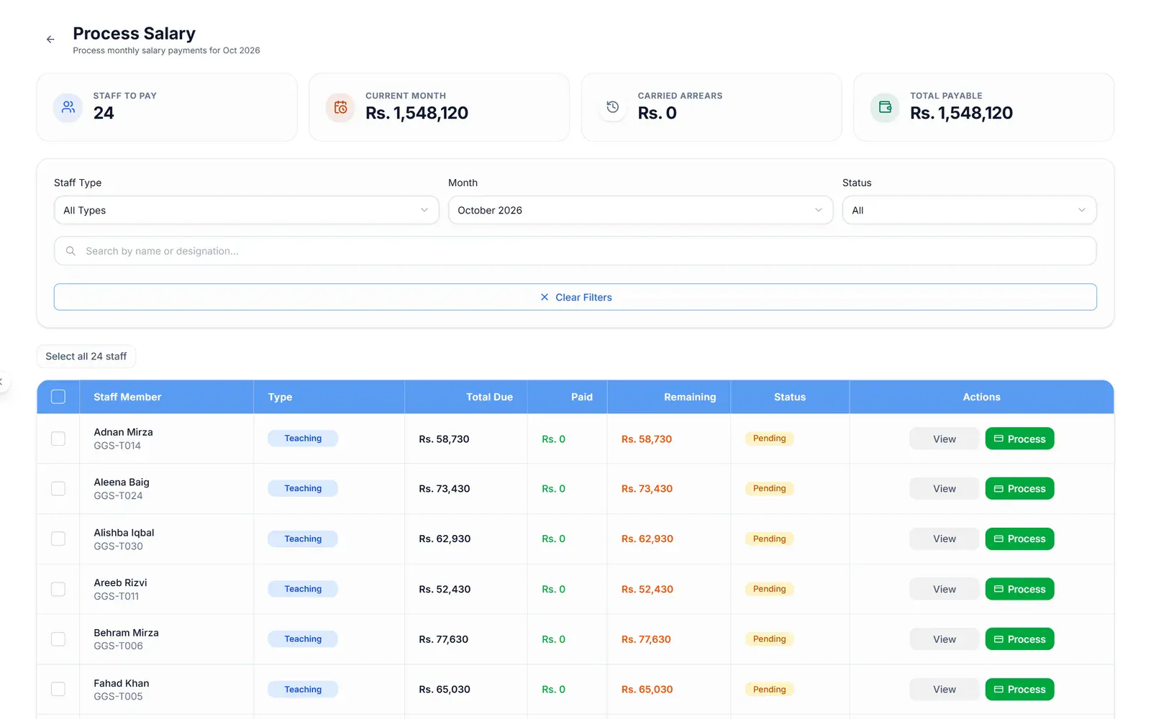Open View for Areeb Rizvi
1151x719 pixels.
pos(944,589)
